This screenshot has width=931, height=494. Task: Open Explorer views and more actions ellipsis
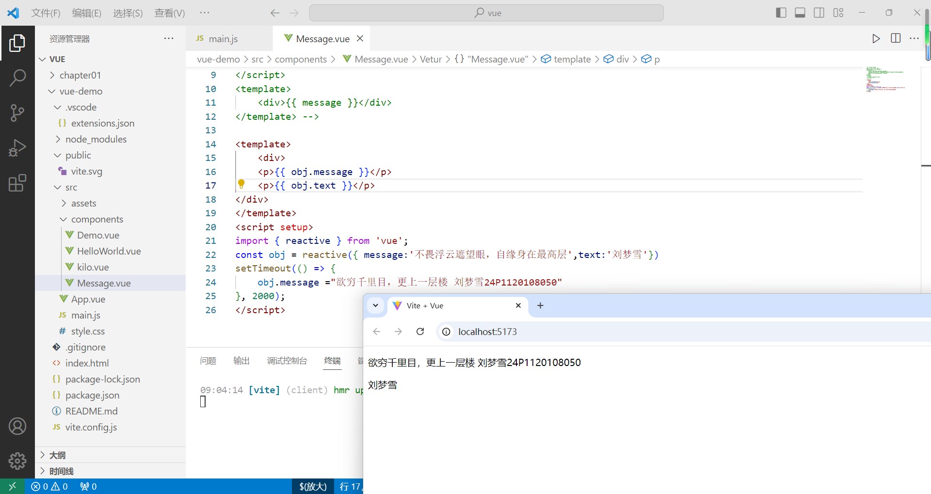click(169, 38)
